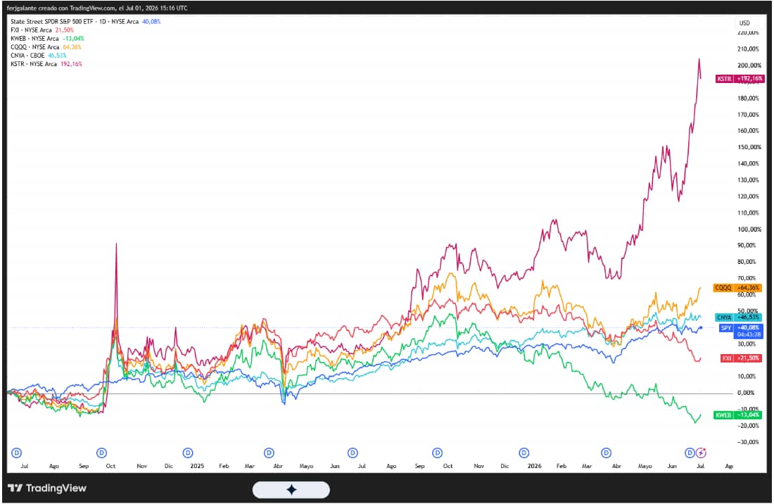The image size is (774, 504).
Task: Click the -30,00% level on price axis
Action: 749,442
